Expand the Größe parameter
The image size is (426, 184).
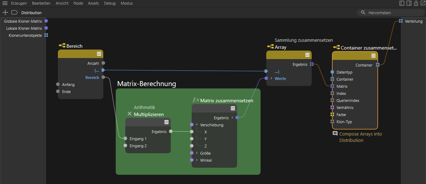click(x=197, y=153)
